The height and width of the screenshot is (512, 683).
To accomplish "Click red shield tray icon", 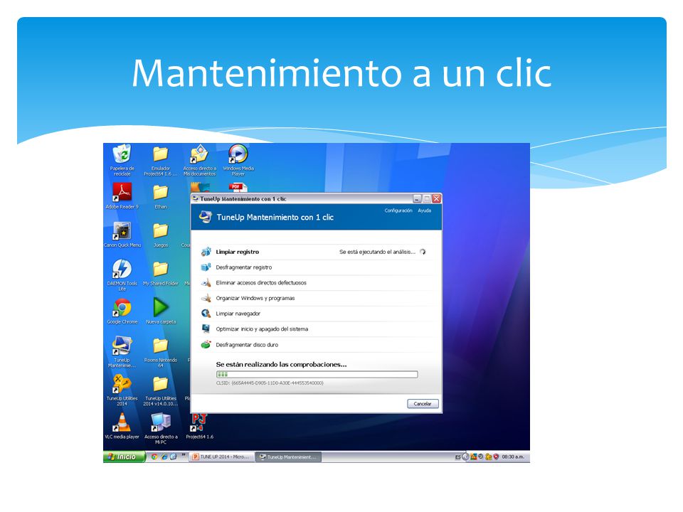I will click(496, 457).
